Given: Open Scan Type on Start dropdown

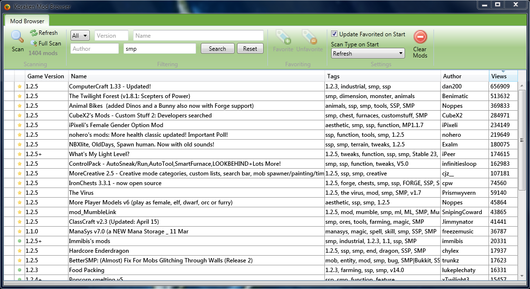Looking at the screenshot, I should [368, 54].
